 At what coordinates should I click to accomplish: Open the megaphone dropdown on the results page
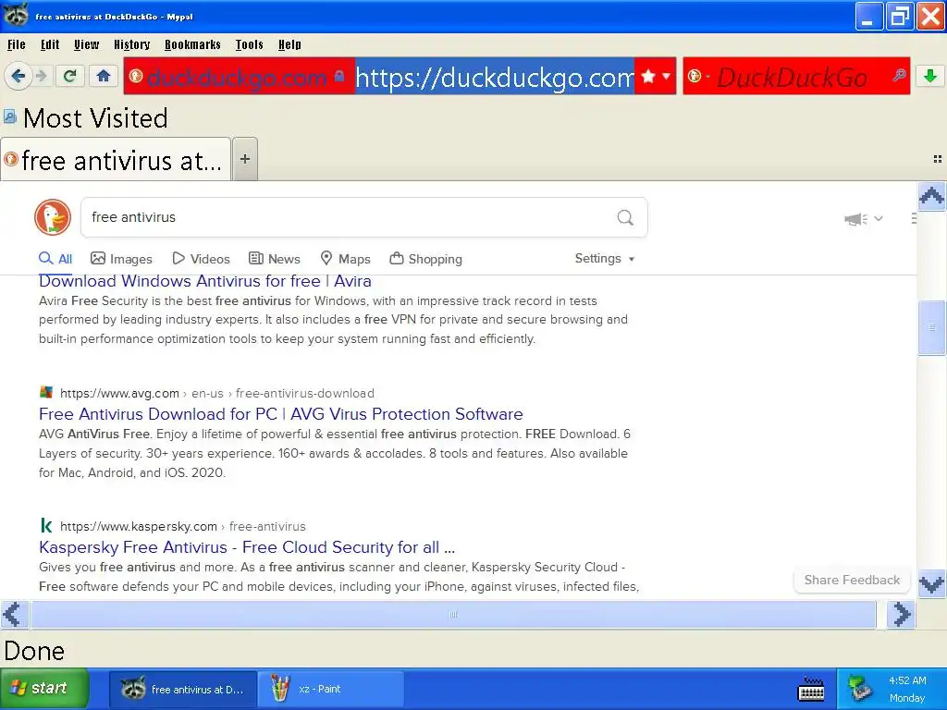(x=864, y=218)
